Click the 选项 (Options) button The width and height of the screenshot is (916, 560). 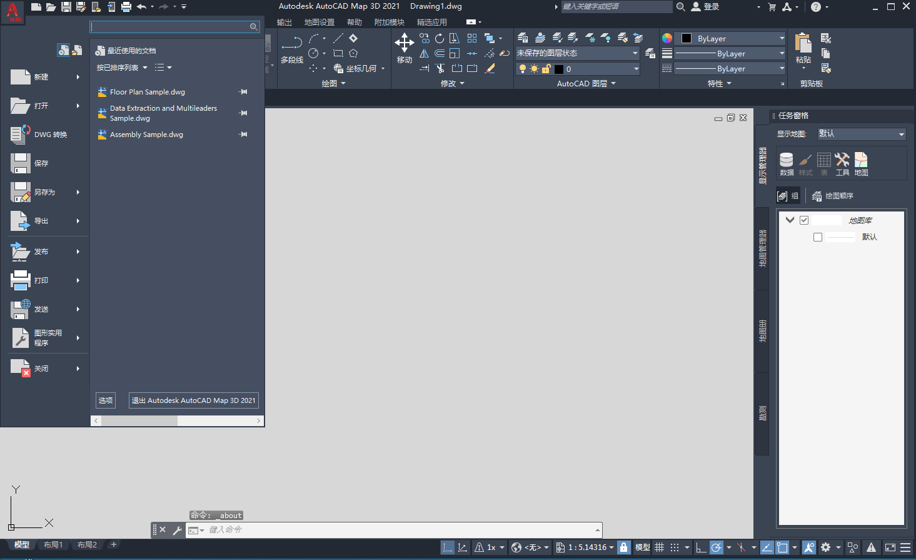[x=106, y=400]
